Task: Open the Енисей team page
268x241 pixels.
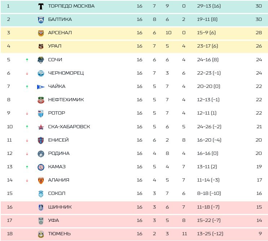Action: point(58,140)
